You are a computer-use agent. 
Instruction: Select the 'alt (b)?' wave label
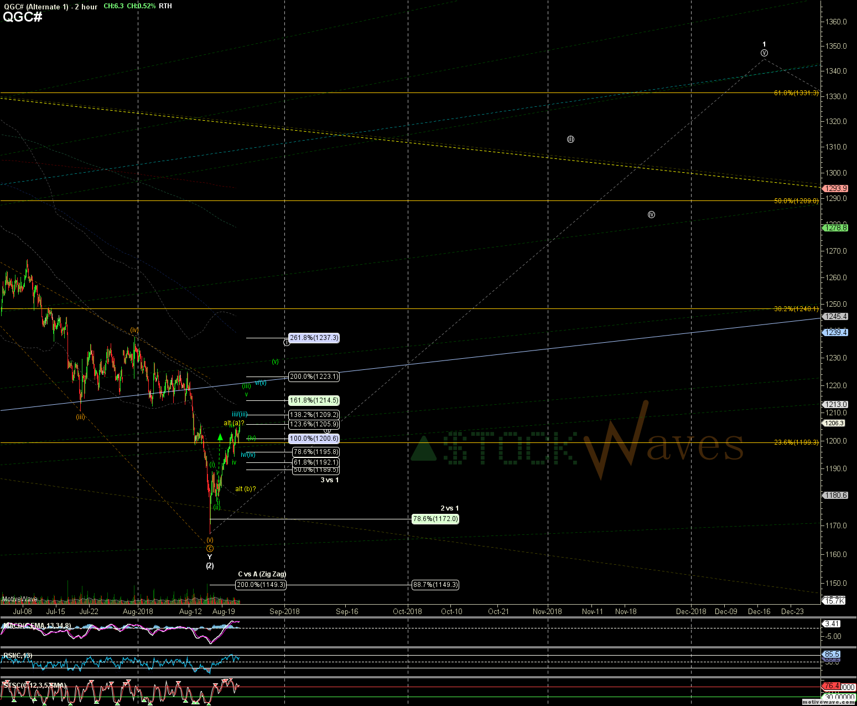click(245, 489)
